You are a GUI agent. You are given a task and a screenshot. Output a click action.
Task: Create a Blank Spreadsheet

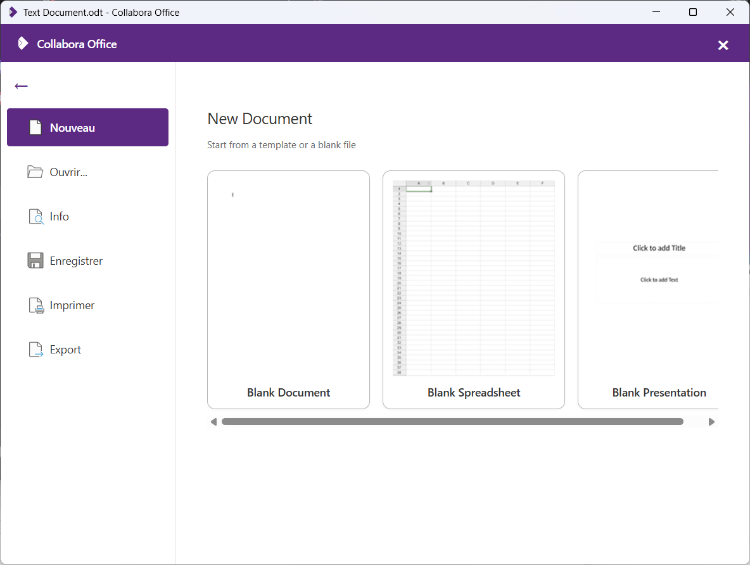tap(473, 289)
